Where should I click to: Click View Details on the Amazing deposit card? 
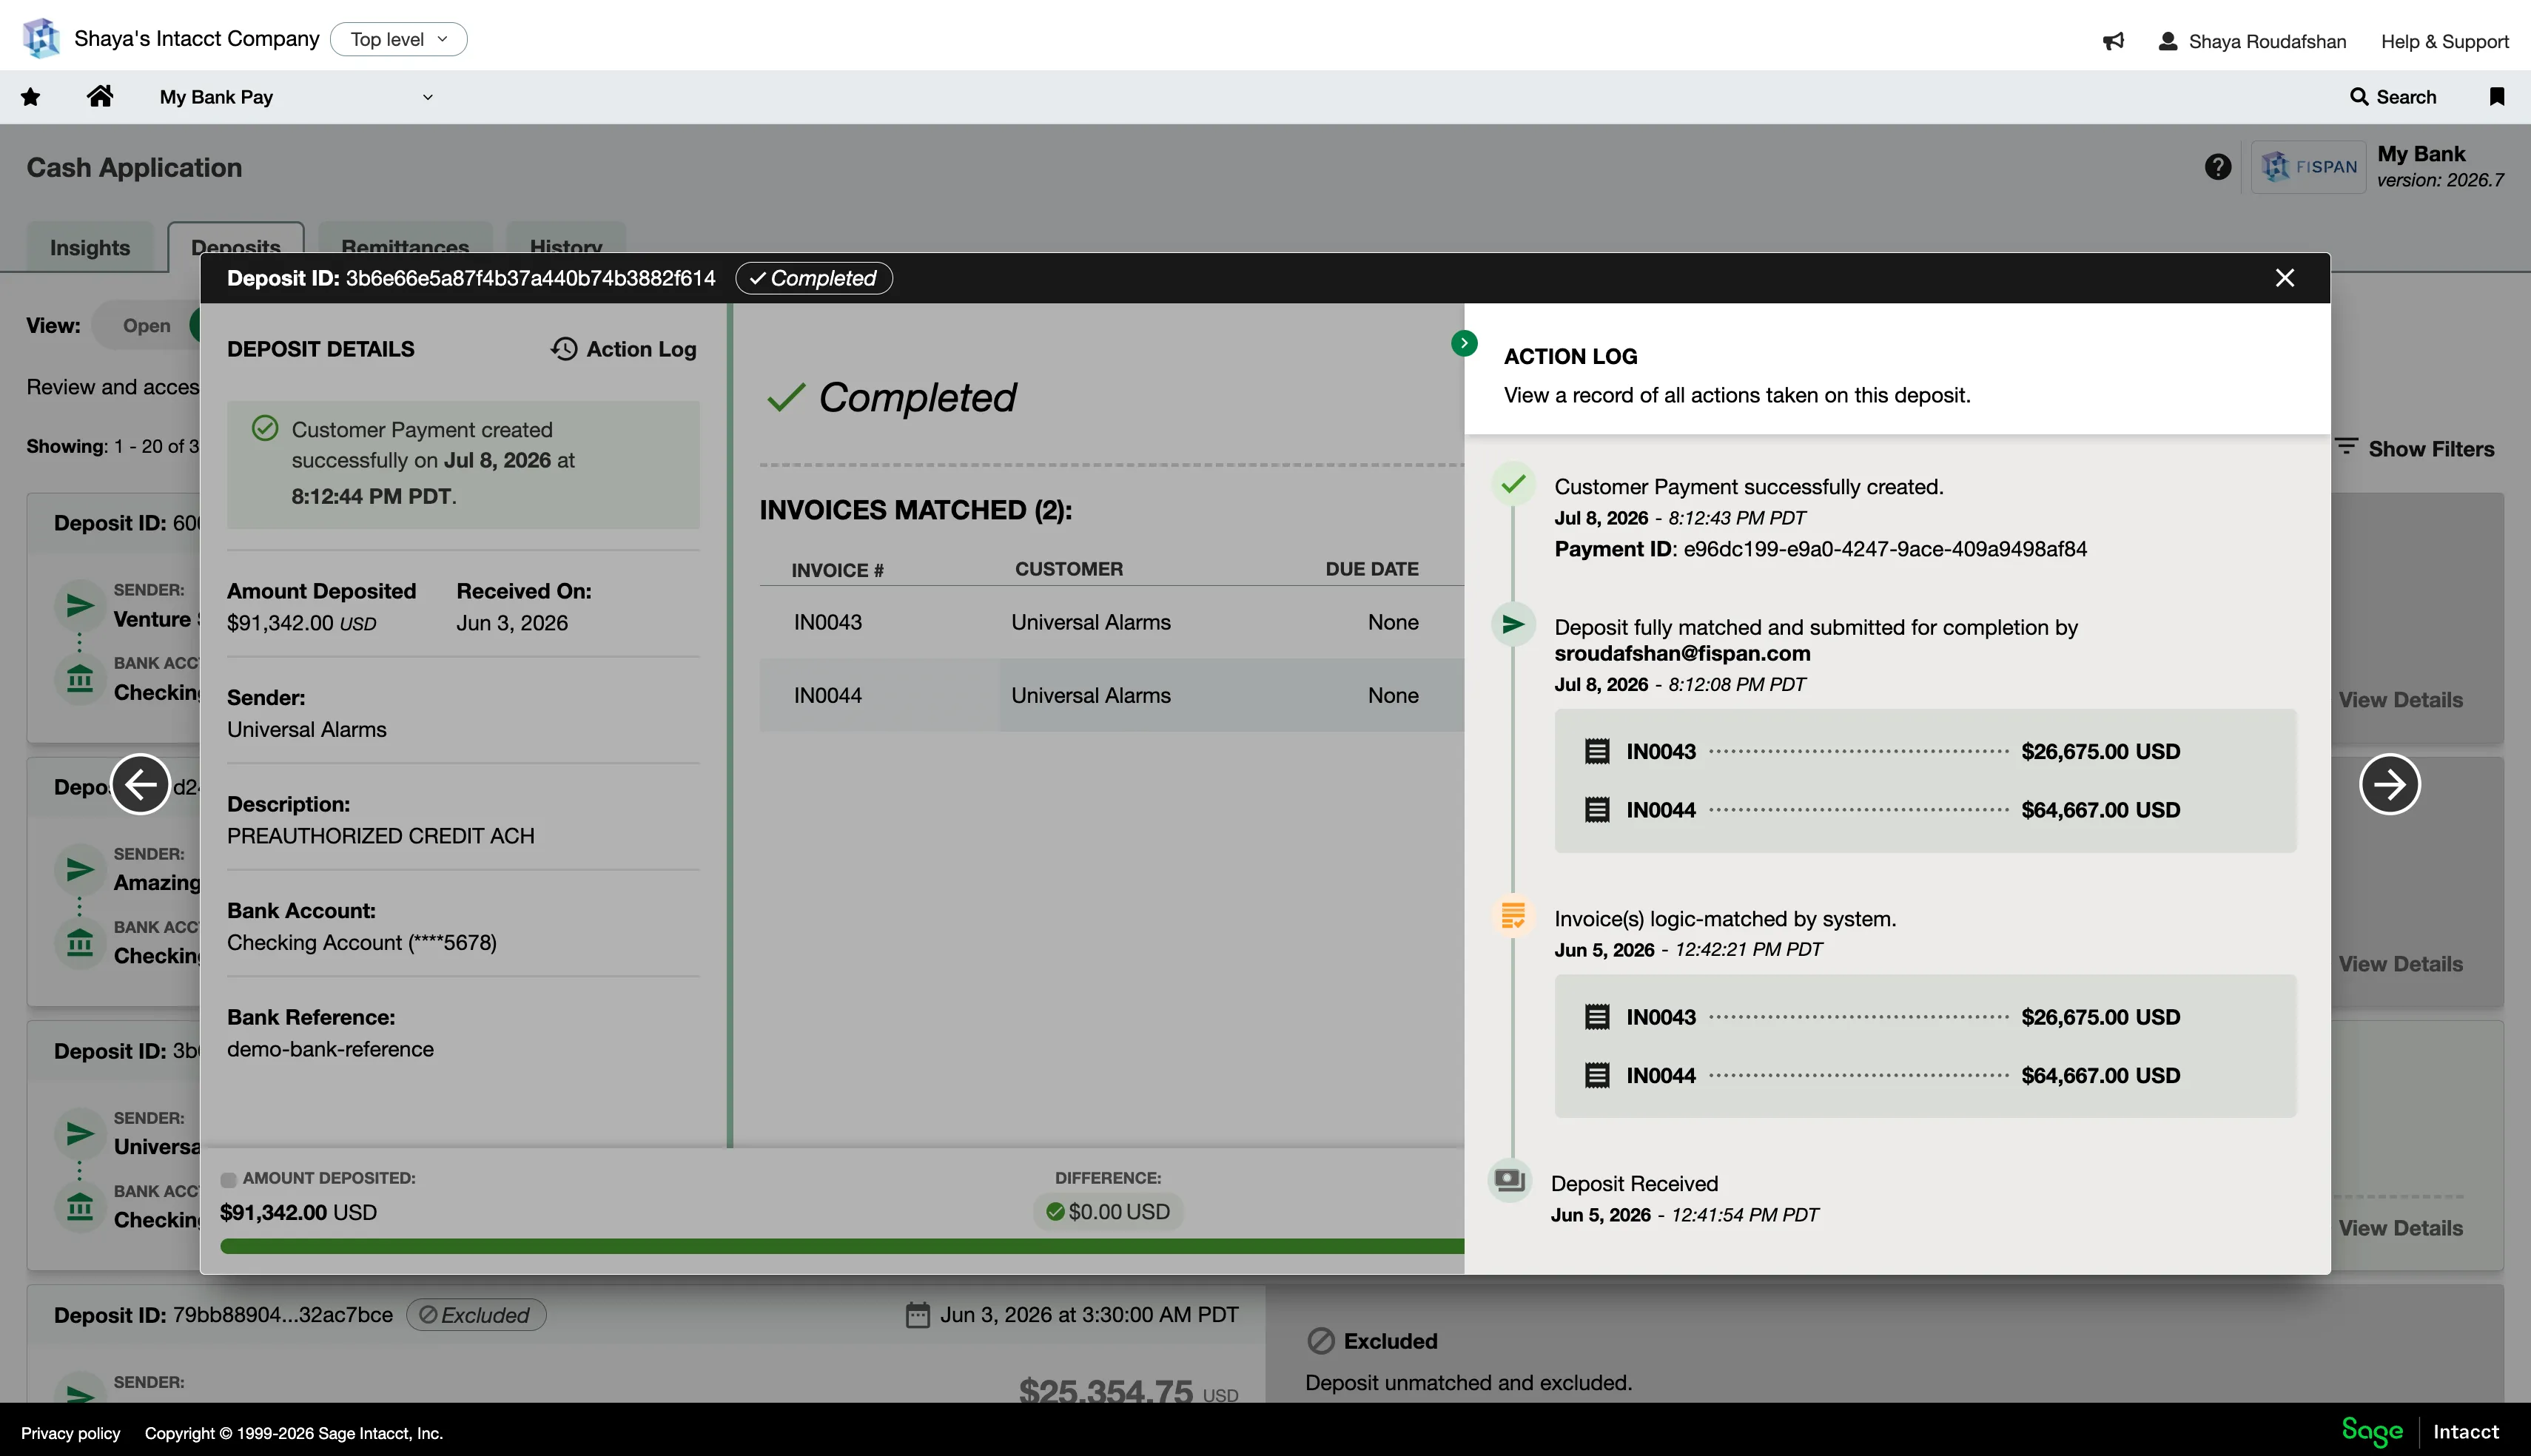click(x=2400, y=964)
